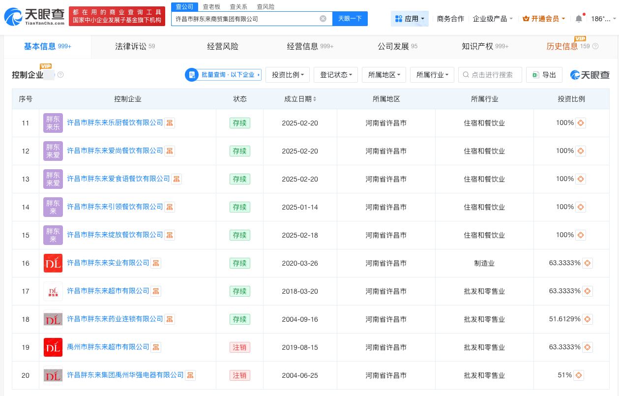Click the 成立日期 sort arrows
Image resolution: width=619 pixels, height=396 pixels.
[x=315, y=99]
